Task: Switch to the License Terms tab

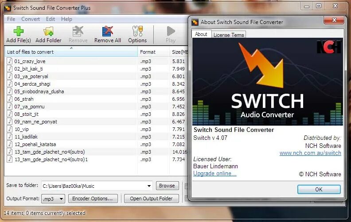Action: click(229, 35)
